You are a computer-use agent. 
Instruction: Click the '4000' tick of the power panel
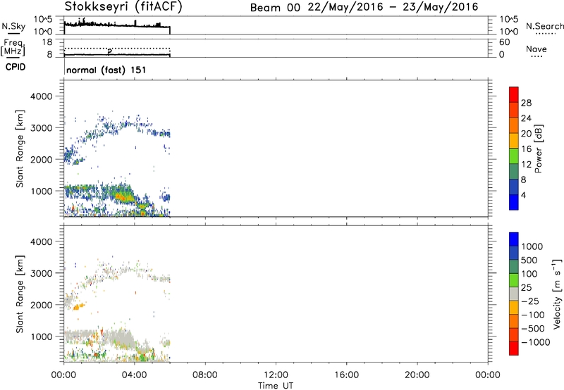click(x=42, y=96)
